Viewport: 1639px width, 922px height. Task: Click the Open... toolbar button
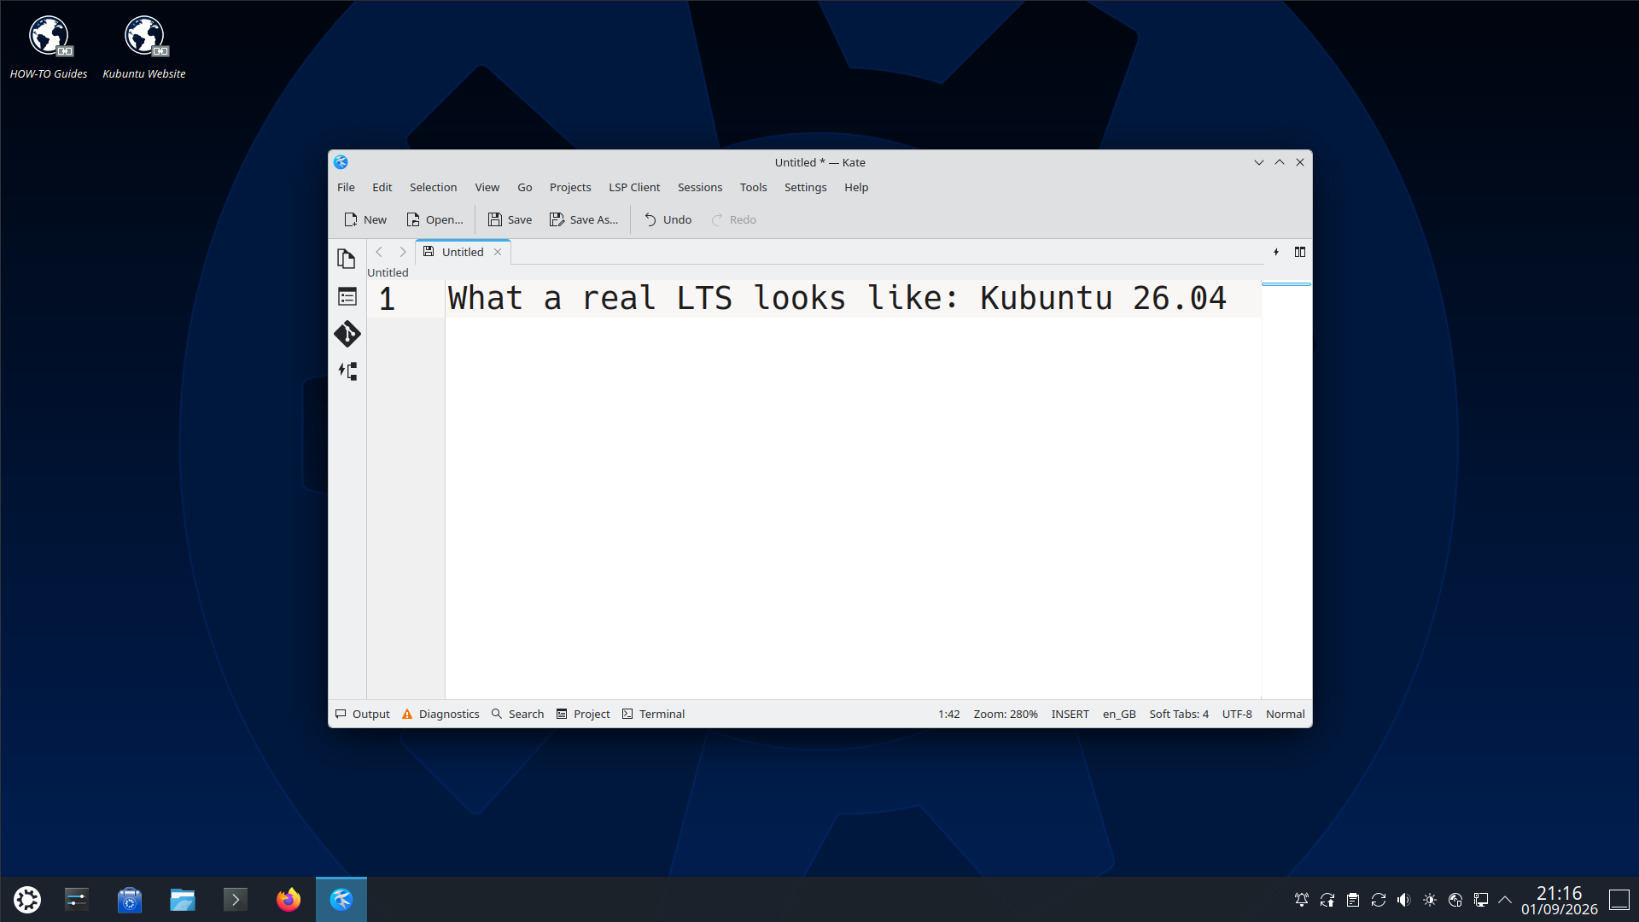[x=435, y=219]
